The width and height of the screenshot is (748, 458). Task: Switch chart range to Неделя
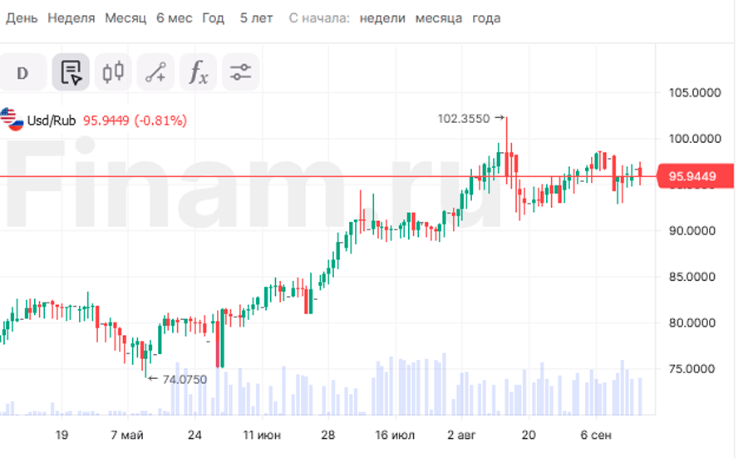pyautogui.click(x=71, y=18)
